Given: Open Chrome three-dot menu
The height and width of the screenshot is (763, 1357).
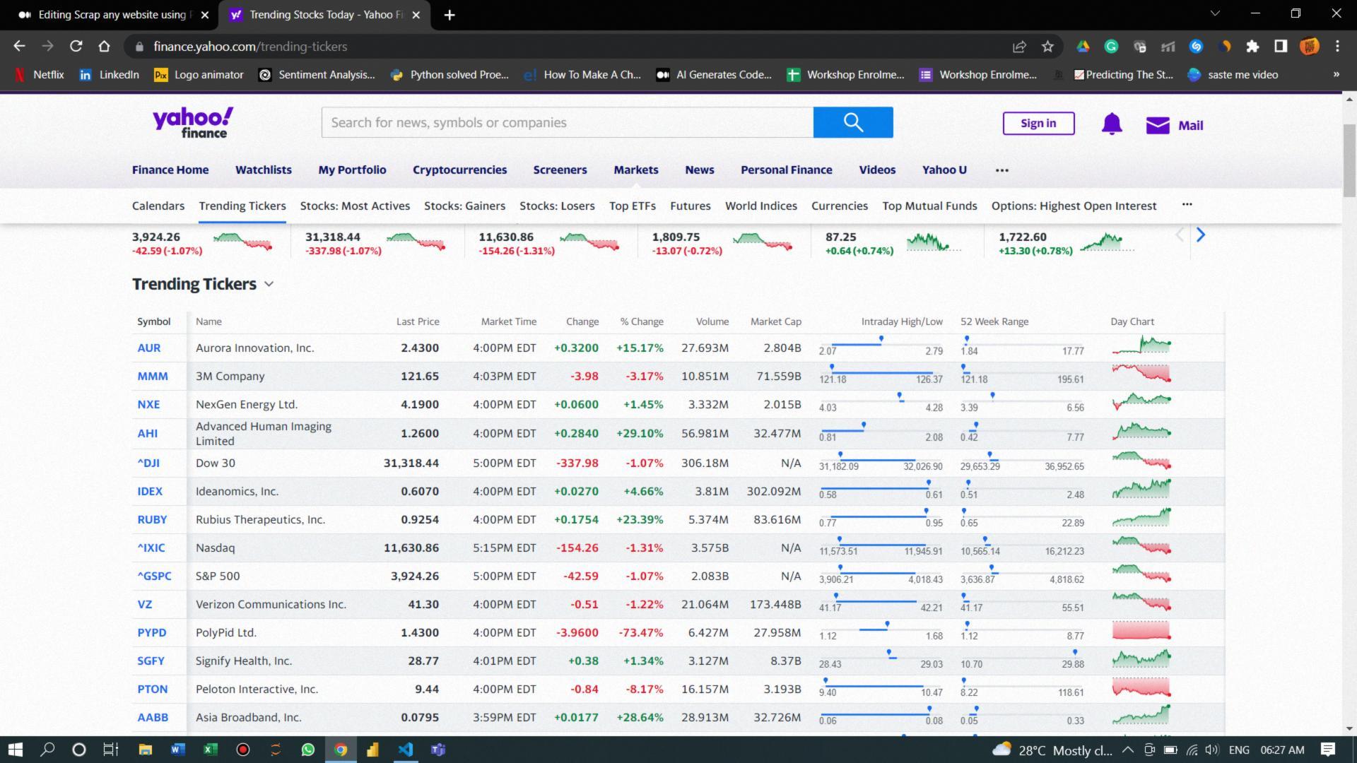Looking at the screenshot, I should click(x=1337, y=46).
